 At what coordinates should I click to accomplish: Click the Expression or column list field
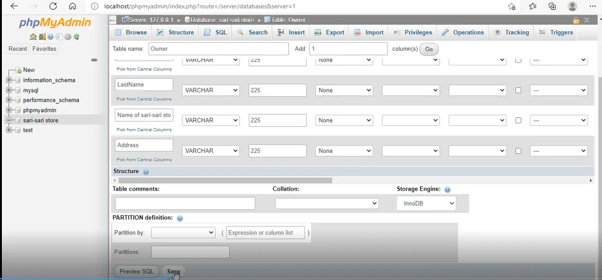[266, 232]
